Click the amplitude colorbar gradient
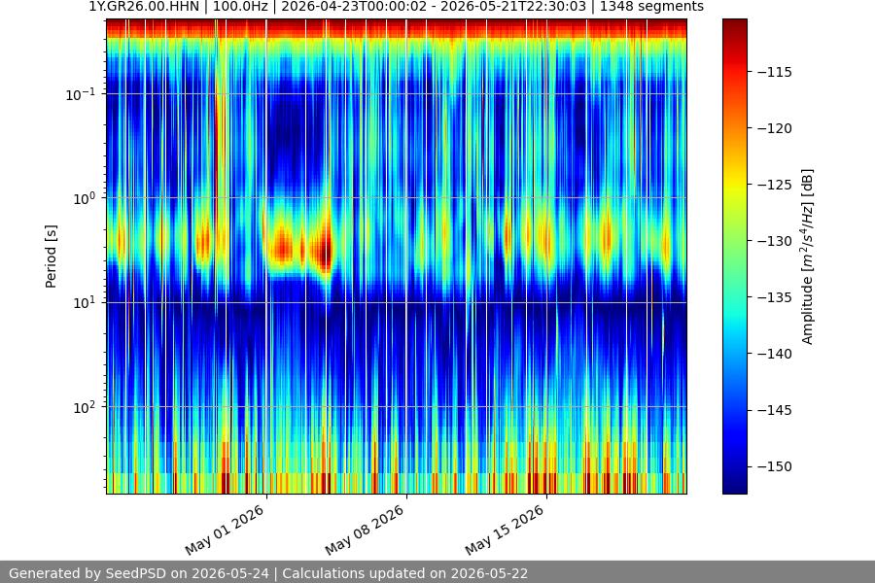 tap(734, 257)
